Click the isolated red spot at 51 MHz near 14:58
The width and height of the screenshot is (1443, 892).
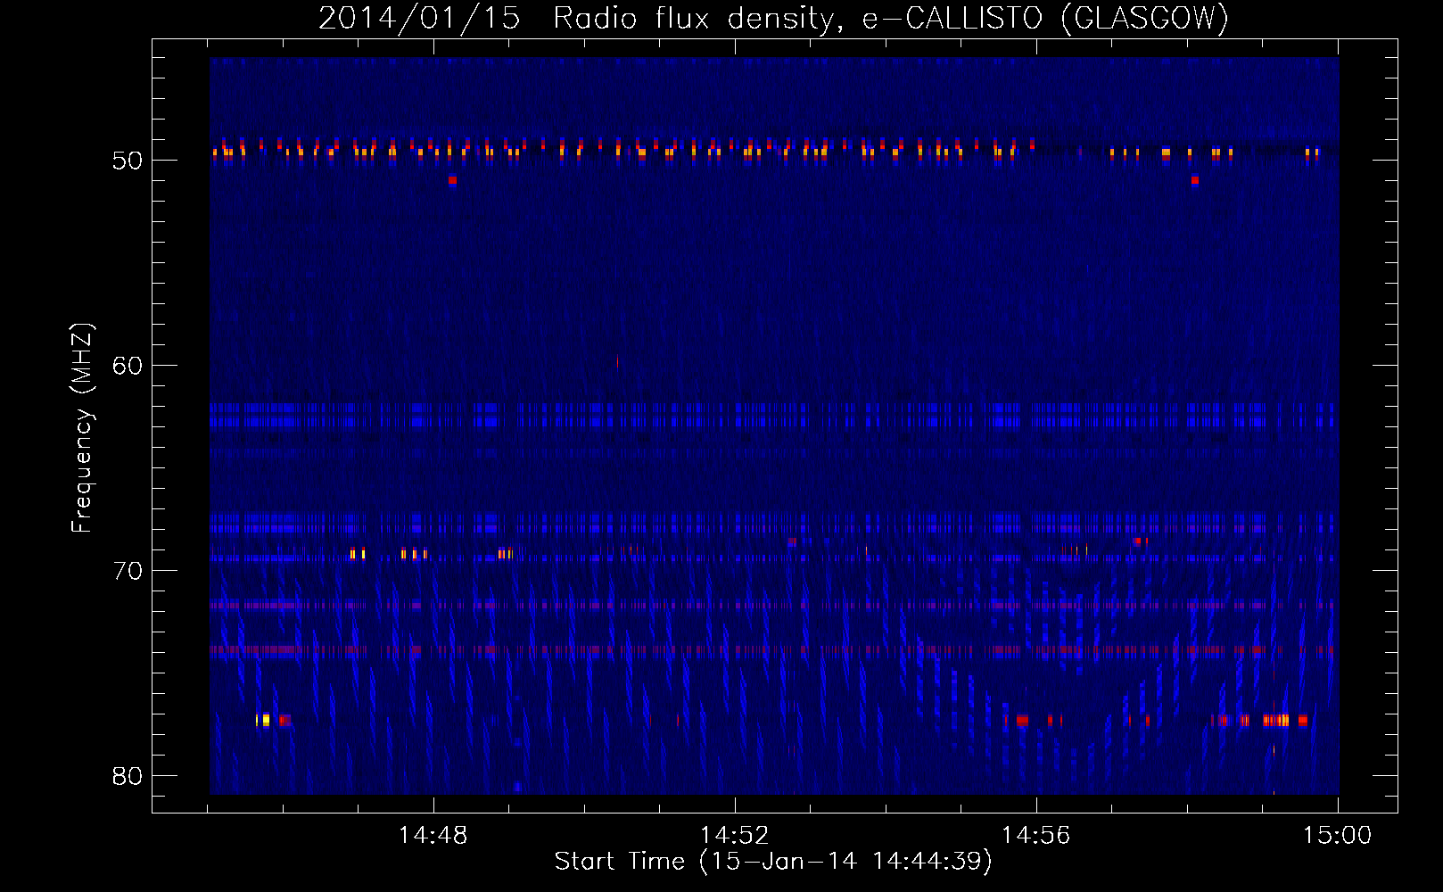click(x=1195, y=180)
